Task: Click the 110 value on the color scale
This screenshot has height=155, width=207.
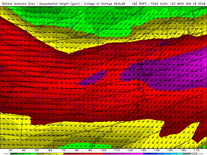Action: pyautogui.click(x=117, y=150)
